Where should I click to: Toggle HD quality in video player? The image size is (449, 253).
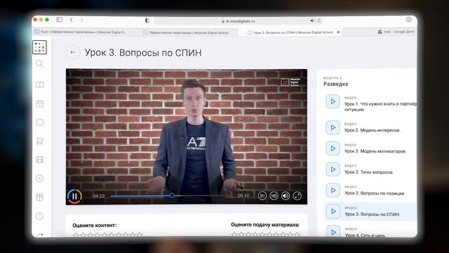274,196
